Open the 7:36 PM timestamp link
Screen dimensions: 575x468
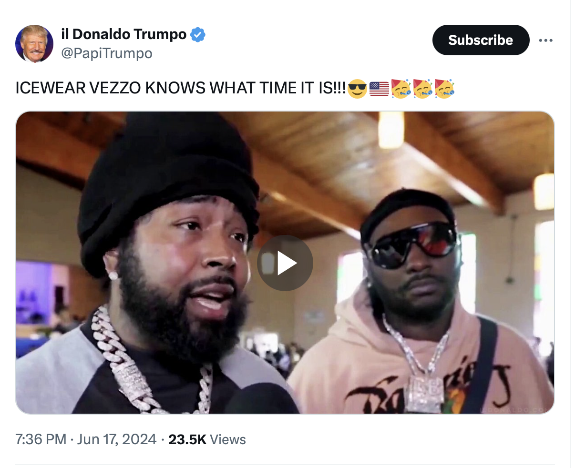pos(41,439)
